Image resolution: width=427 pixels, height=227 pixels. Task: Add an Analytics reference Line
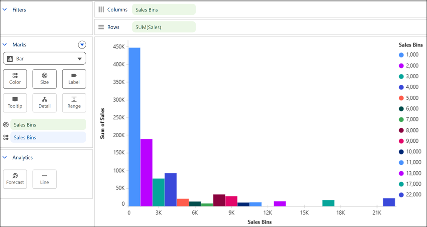click(44, 179)
